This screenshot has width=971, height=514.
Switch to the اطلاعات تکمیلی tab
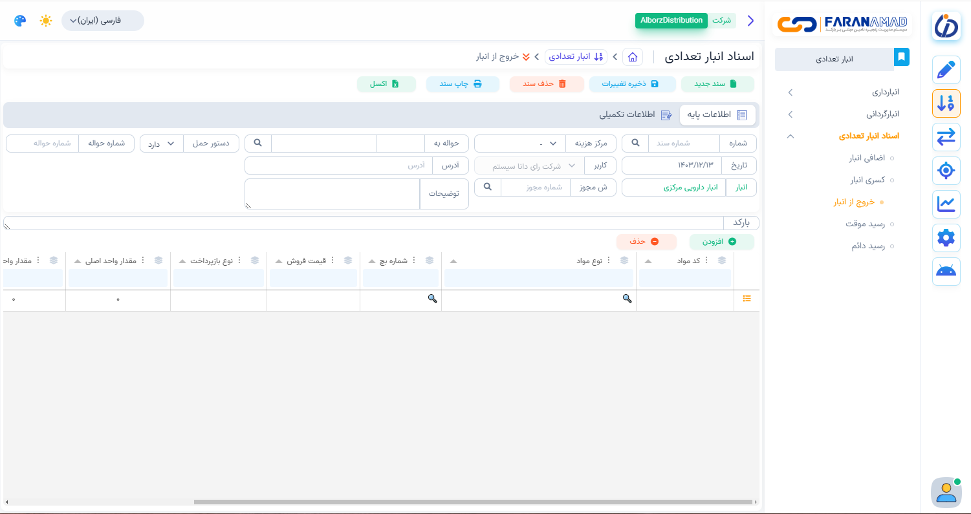635,115
